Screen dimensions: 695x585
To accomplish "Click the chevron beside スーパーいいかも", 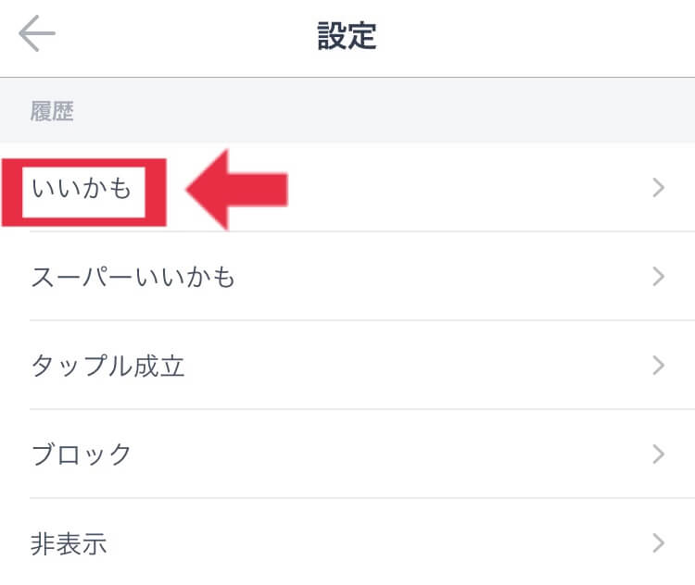I will tap(659, 277).
